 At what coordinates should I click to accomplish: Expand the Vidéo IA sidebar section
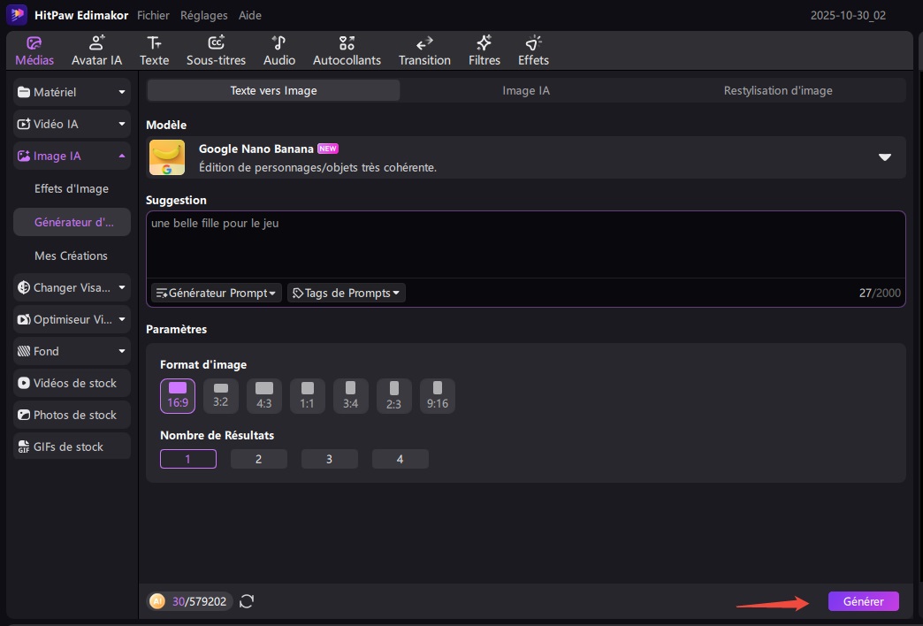pyautogui.click(x=72, y=124)
